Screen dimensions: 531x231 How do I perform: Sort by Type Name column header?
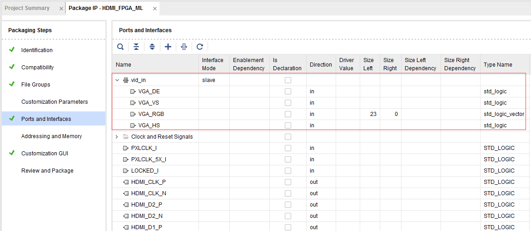click(498, 64)
